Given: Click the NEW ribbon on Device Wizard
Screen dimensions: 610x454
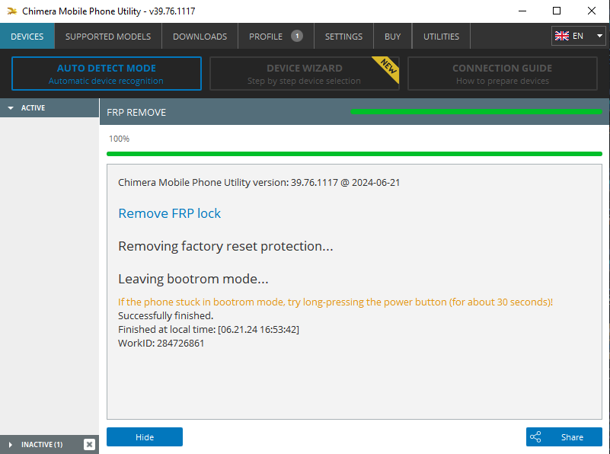Looking at the screenshot, I should click(x=388, y=67).
